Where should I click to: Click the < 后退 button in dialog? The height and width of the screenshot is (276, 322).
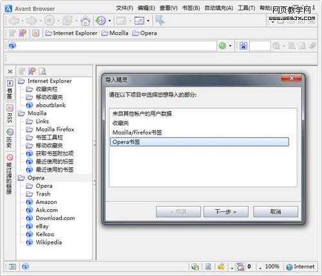(x=178, y=212)
